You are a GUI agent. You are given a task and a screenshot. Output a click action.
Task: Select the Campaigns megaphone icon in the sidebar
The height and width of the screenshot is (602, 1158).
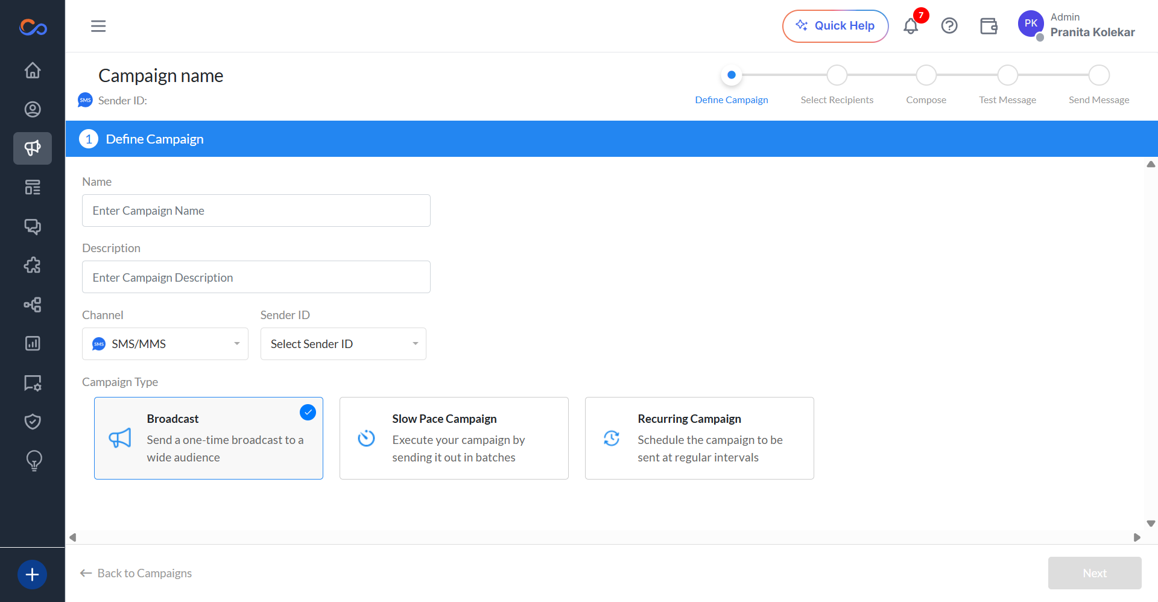point(33,148)
